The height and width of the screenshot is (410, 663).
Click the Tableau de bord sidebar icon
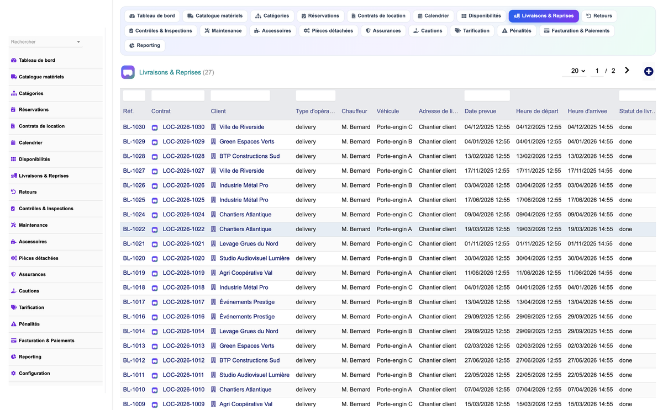click(x=14, y=60)
